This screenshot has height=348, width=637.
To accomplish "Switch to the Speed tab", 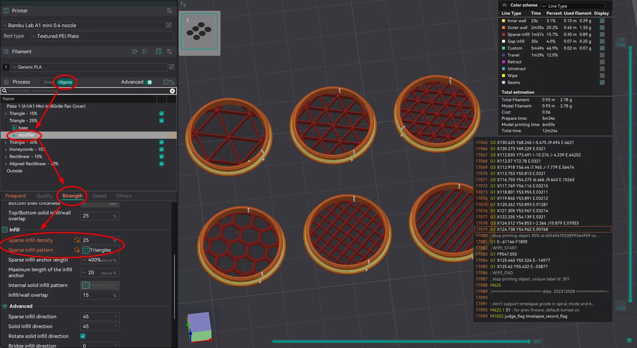I will (99, 196).
